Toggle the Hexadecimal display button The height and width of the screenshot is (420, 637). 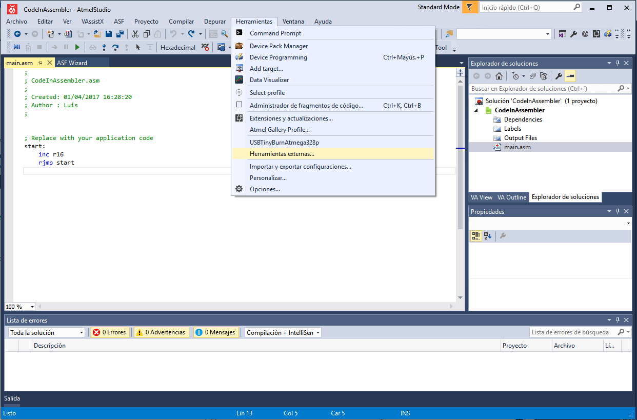click(178, 47)
